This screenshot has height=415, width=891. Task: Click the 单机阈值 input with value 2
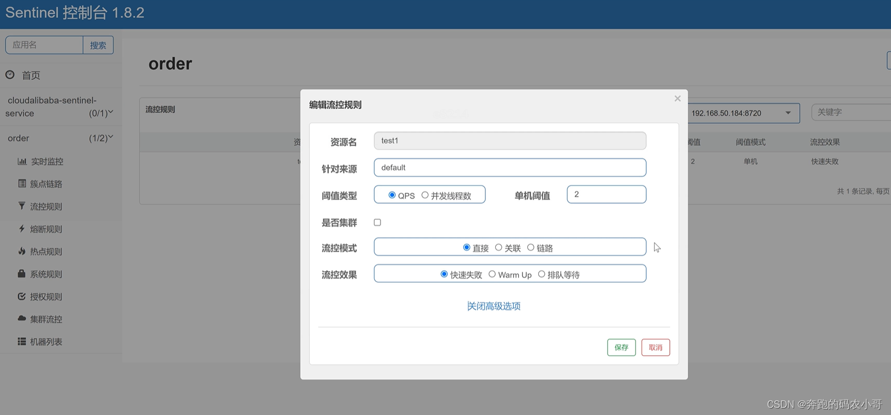pyautogui.click(x=607, y=194)
